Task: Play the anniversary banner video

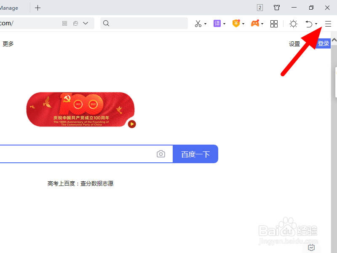Action: (132, 124)
